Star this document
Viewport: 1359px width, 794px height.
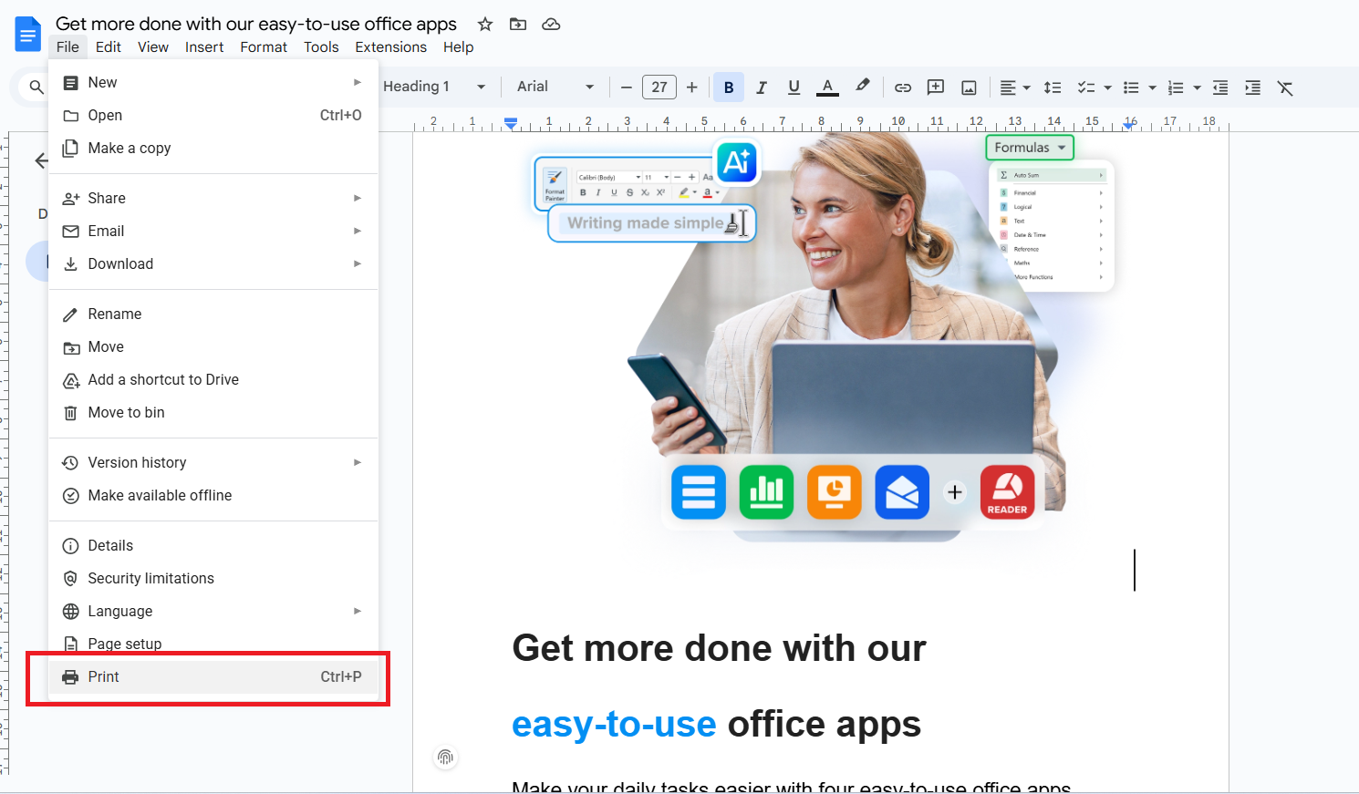(484, 24)
